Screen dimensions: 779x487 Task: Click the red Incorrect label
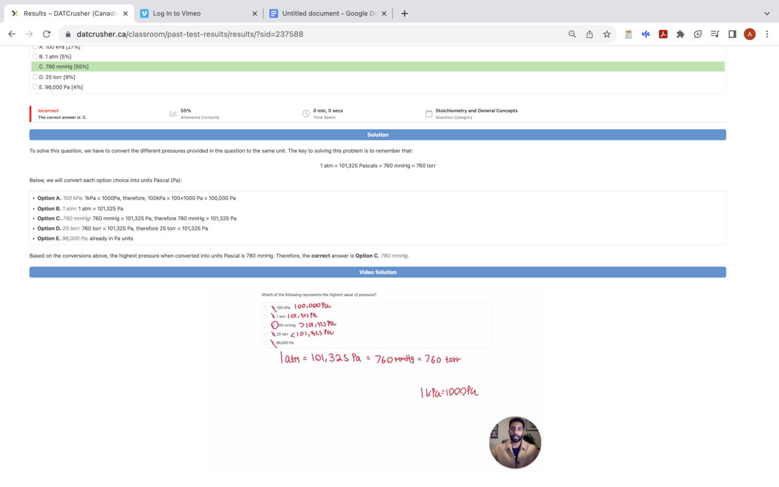(x=48, y=110)
